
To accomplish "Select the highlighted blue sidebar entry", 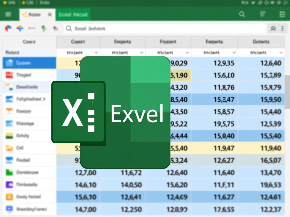I will (29, 63).
